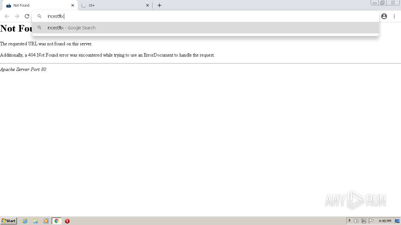
Task: Open the Windows Start menu
Action: 8,221
